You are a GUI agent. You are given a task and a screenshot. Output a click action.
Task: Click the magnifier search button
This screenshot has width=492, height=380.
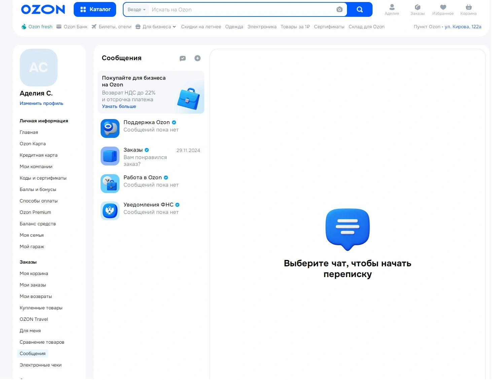click(x=360, y=9)
